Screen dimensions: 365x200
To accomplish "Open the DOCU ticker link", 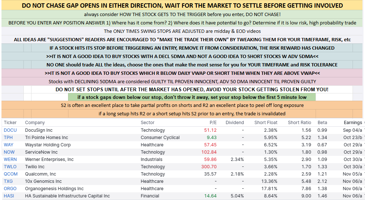I will pos(10,130).
